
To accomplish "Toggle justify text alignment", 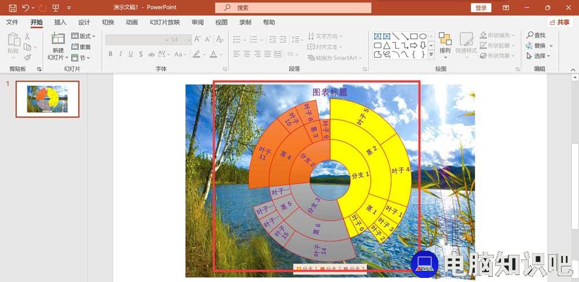I will 267,54.
